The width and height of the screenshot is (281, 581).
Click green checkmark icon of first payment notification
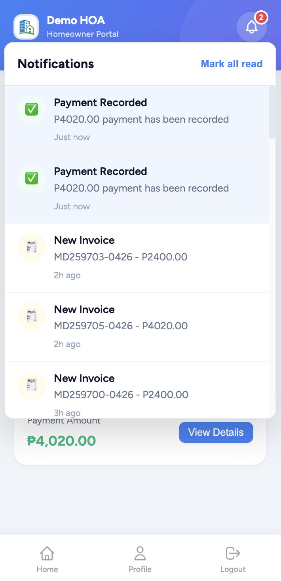tap(32, 110)
